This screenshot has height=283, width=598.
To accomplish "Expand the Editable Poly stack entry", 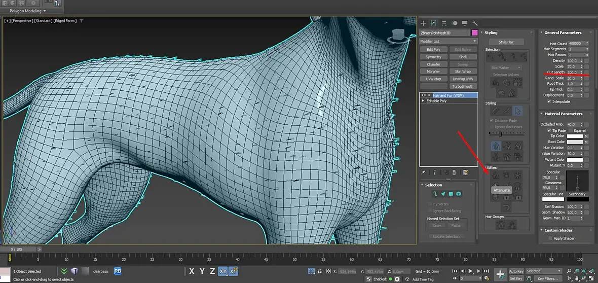I will click(x=424, y=101).
